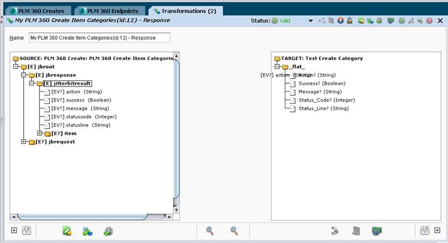This screenshot has width=448, height=243.
Task: Click the blue-green shield icon in bottom toolbar
Action: [x=377, y=231]
